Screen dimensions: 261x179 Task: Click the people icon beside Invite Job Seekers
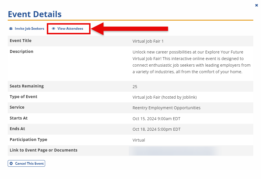[11, 29]
